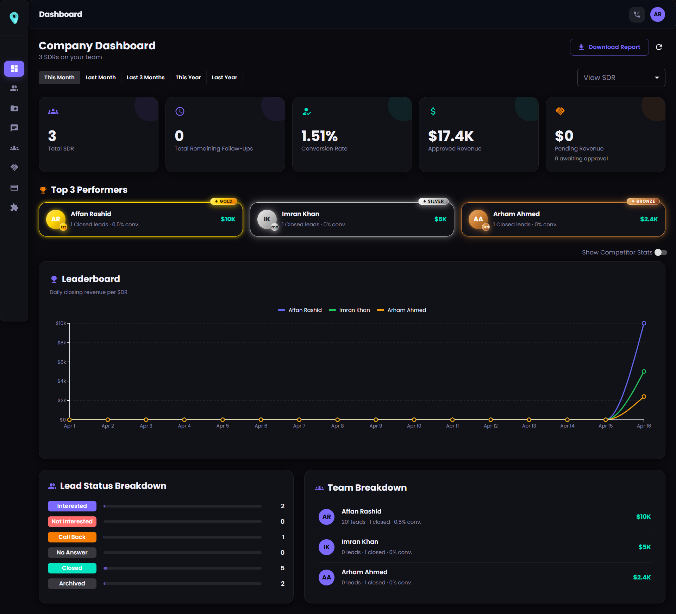Open the View SDR dropdown
Image resolution: width=676 pixels, height=614 pixels.
tap(621, 78)
